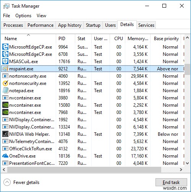
Task: Select the OneDrive.exe process name
Action: pos(23,156)
